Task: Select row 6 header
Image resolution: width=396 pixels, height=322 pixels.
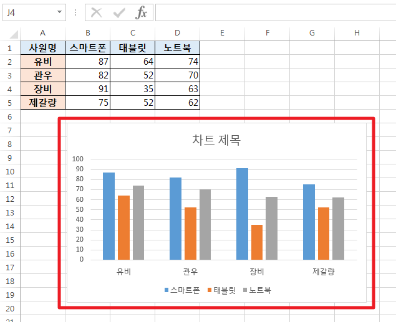Action: tap(10, 116)
